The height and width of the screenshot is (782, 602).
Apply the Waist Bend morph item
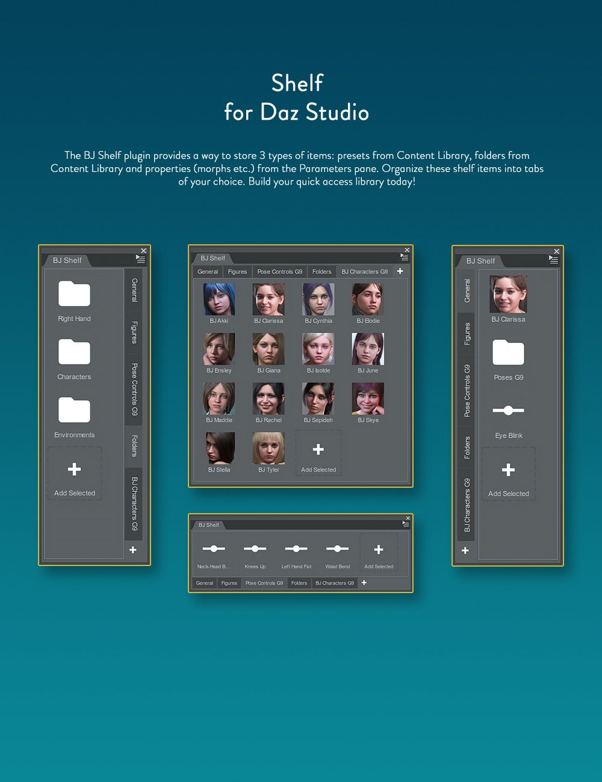click(x=337, y=549)
